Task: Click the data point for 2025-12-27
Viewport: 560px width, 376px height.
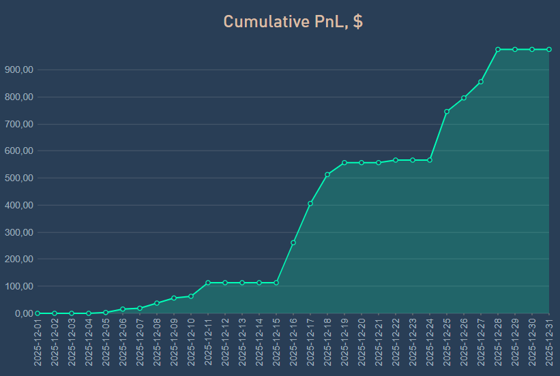Action: click(481, 82)
